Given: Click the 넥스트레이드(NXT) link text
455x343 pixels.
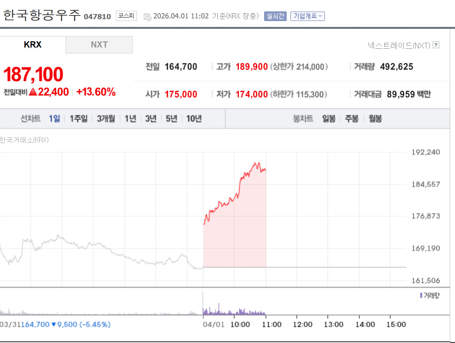Looking at the screenshot, I should click(x=399, y=45).
